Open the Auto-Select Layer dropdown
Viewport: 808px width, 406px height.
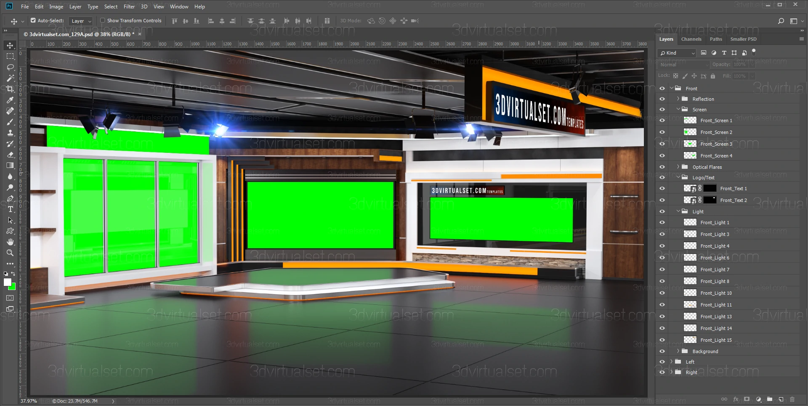tap(81, 21)
